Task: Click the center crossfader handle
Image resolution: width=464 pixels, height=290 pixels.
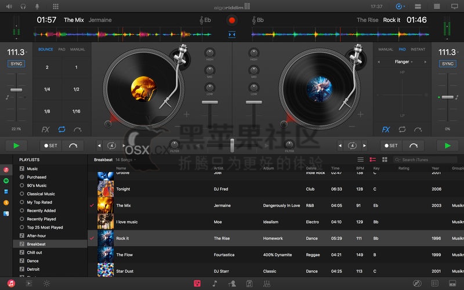Action: coord(232,146)
